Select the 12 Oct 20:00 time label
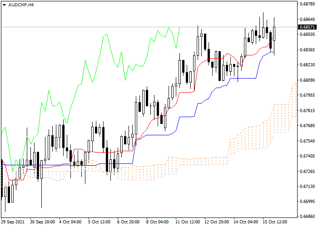Viewport: 318px width, 227px height. [217, 222]
